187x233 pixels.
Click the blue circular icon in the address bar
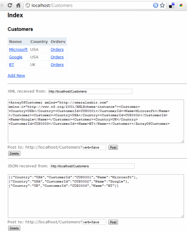(x=156, y=6)
